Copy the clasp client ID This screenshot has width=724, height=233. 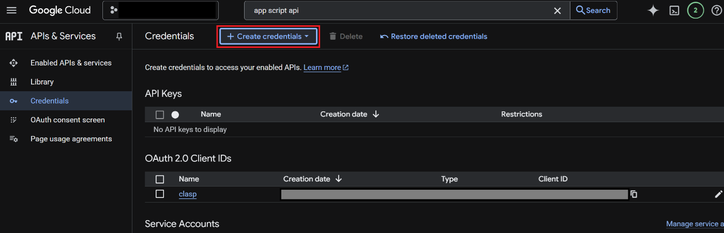(633, 194)
